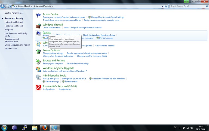
Task: Click the control panel icon in address bar
Action: point(13,6)
